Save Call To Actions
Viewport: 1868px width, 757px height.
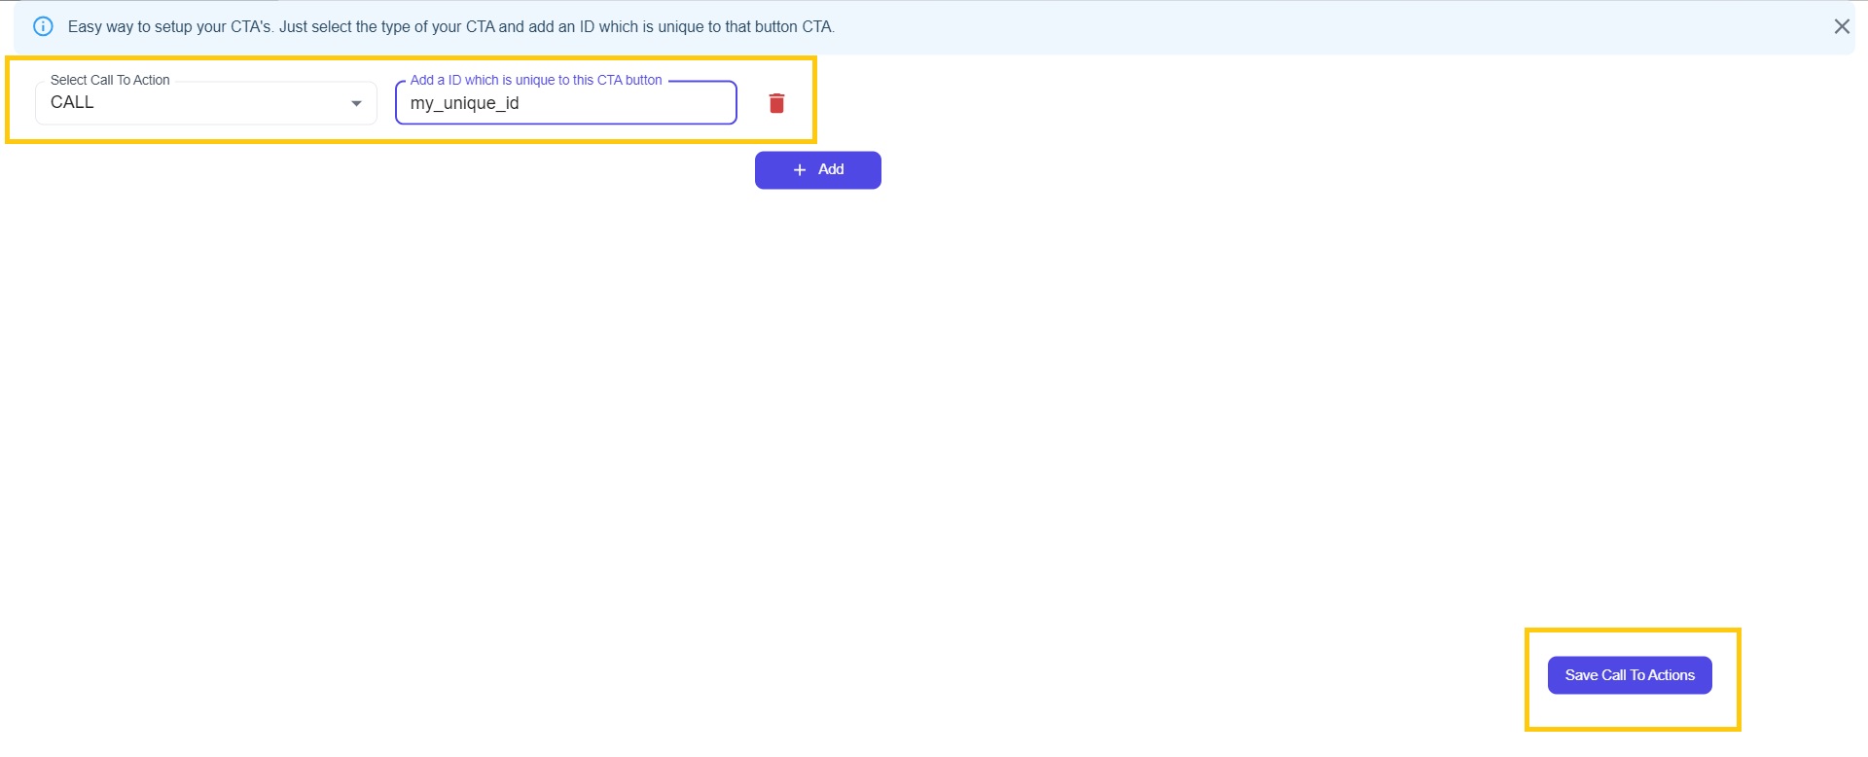[x=1630, y=675]
